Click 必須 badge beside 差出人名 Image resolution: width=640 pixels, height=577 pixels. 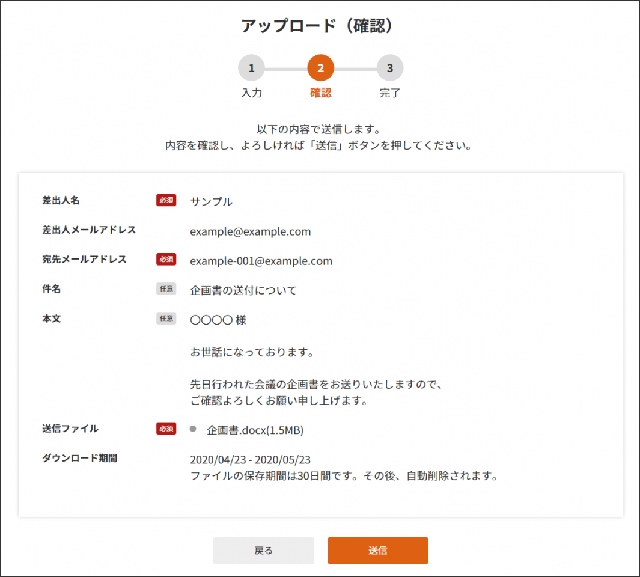166,201
